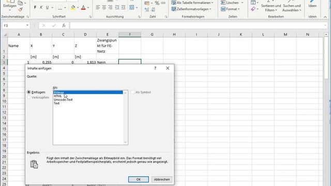Open the underline style dropdown arrow
This screenshot has height=186, width=331.
[52, 8]
